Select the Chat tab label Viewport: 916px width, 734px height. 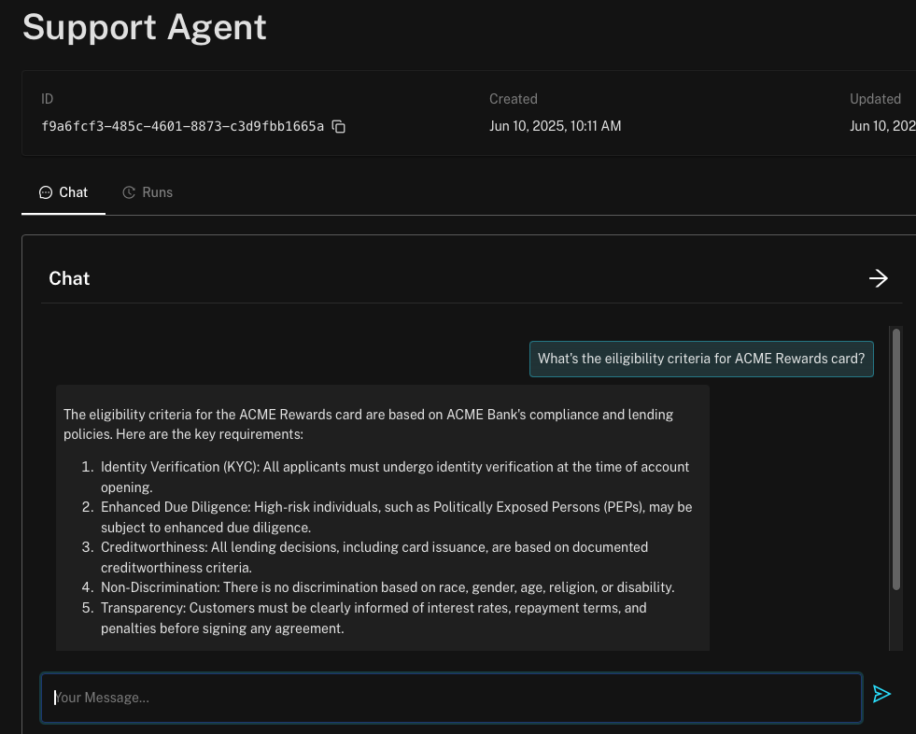(73, 192)
